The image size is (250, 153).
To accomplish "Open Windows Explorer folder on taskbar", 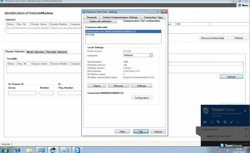I will [29, 150].
